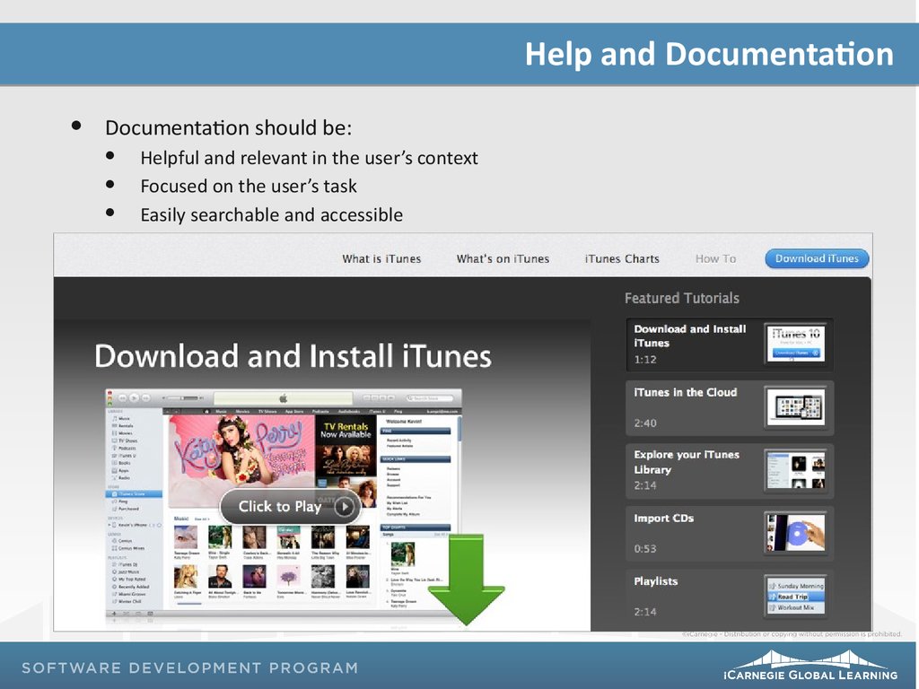This screenshot has width=919, height=689.
Task: Click the Playlists Road Trip thumbnail
Action: [x=796, y=596]
